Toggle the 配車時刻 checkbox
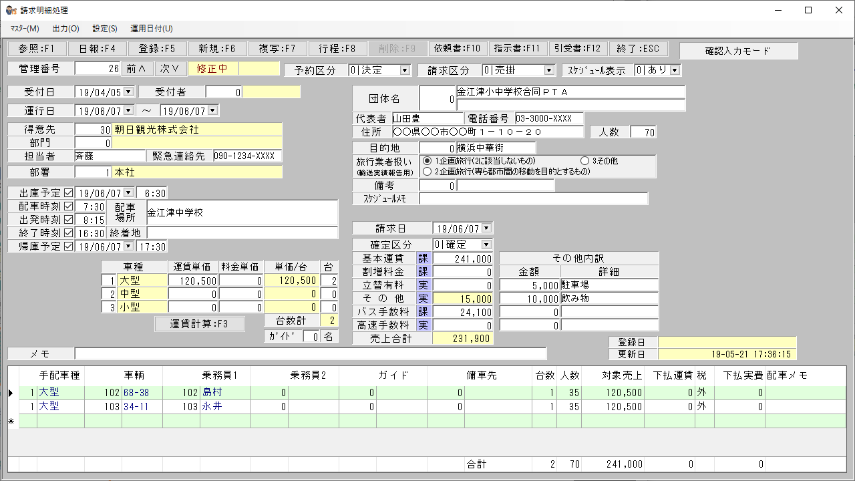Viewport: 855px width, 481px height. [x=68, y=206]
